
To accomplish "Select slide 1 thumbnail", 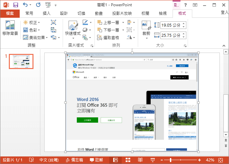I will tap(21, 61).
